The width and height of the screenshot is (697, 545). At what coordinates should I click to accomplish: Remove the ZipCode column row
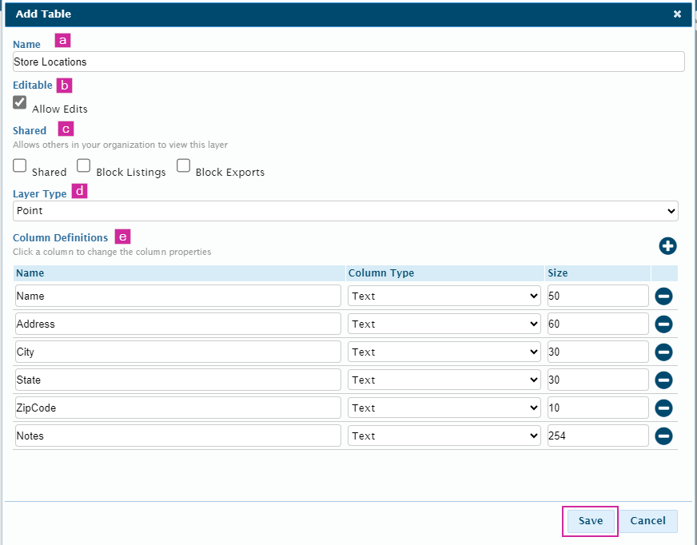tap(663, 408)
